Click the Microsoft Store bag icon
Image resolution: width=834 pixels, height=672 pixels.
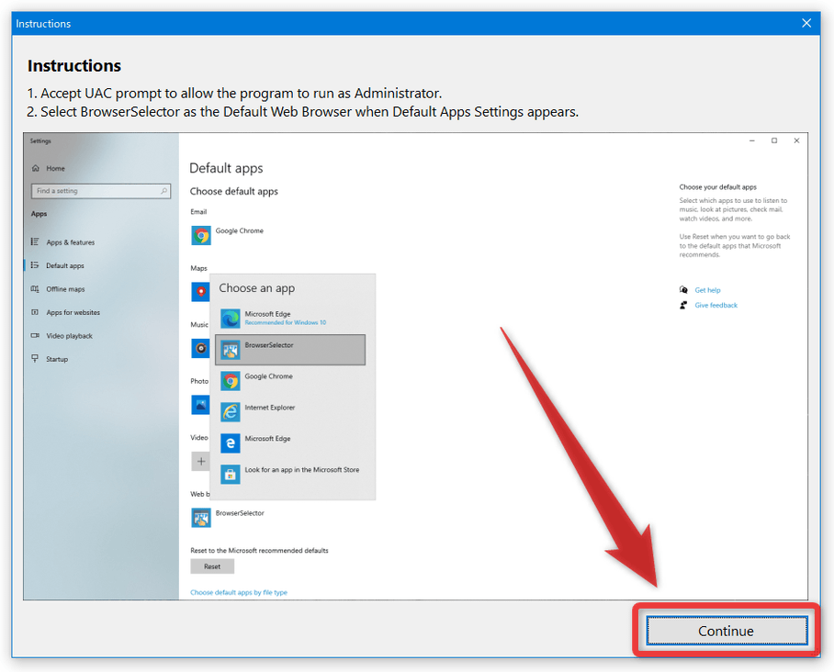(231, 475)
